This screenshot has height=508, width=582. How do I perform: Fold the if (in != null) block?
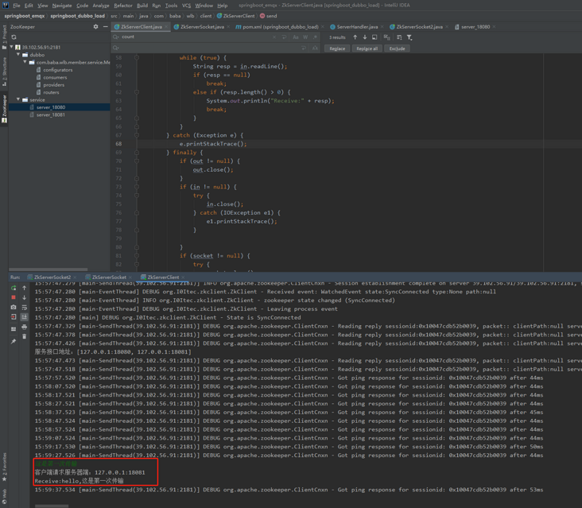coord(137,187)
